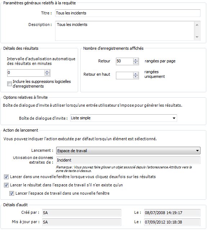Click the Créé par SA field

(x=82, y=213)
